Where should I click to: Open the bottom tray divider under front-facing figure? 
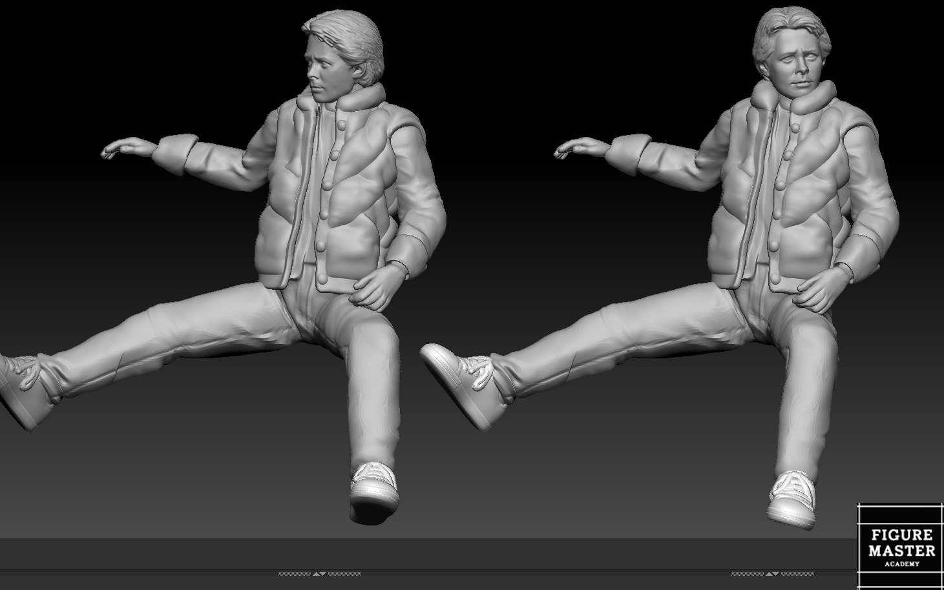pos(772,573)
